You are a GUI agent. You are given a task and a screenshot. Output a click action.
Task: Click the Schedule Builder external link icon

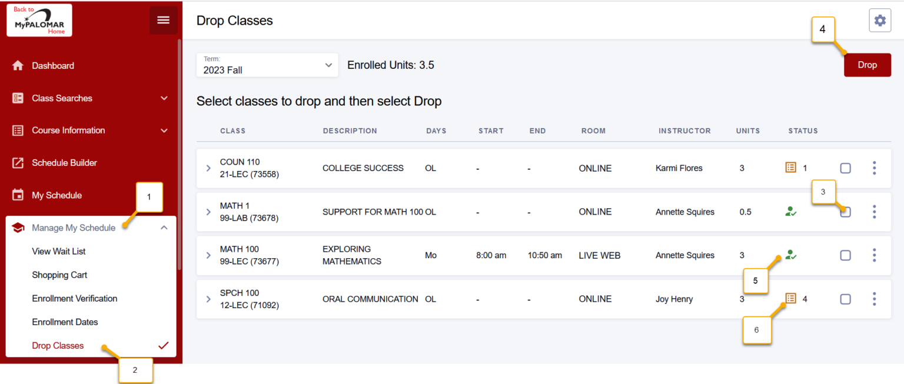(x=18, y=163)
